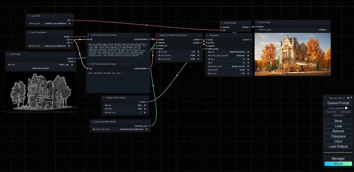
Task: Open the sampler_name dpmpp_2m_sde selector
Action: (x=229, y=66)
